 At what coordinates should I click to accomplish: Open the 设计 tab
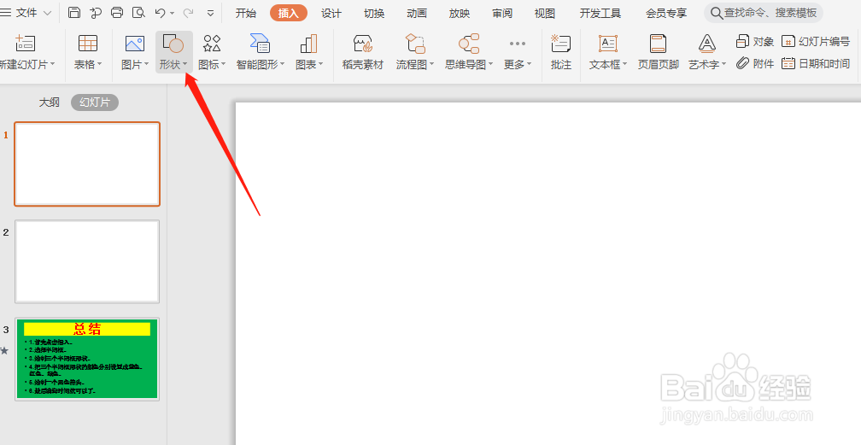point(331,13)
